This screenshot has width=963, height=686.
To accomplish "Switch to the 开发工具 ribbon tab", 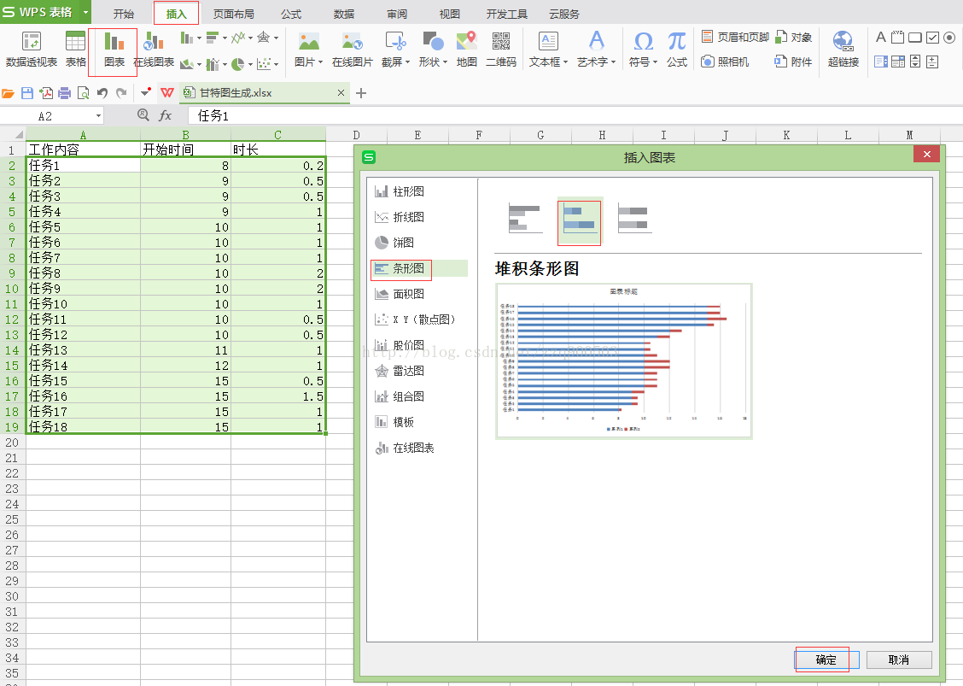I will (x=506, y=14).
